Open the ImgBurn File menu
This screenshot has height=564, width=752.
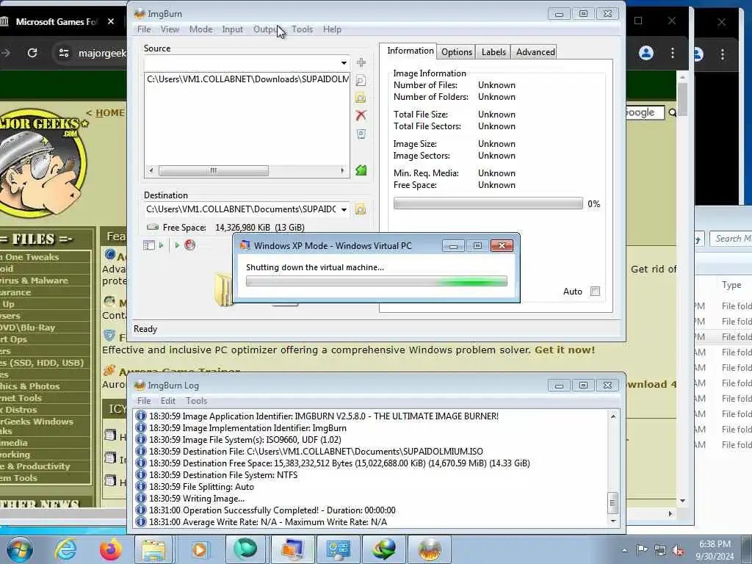pos(144,29)
